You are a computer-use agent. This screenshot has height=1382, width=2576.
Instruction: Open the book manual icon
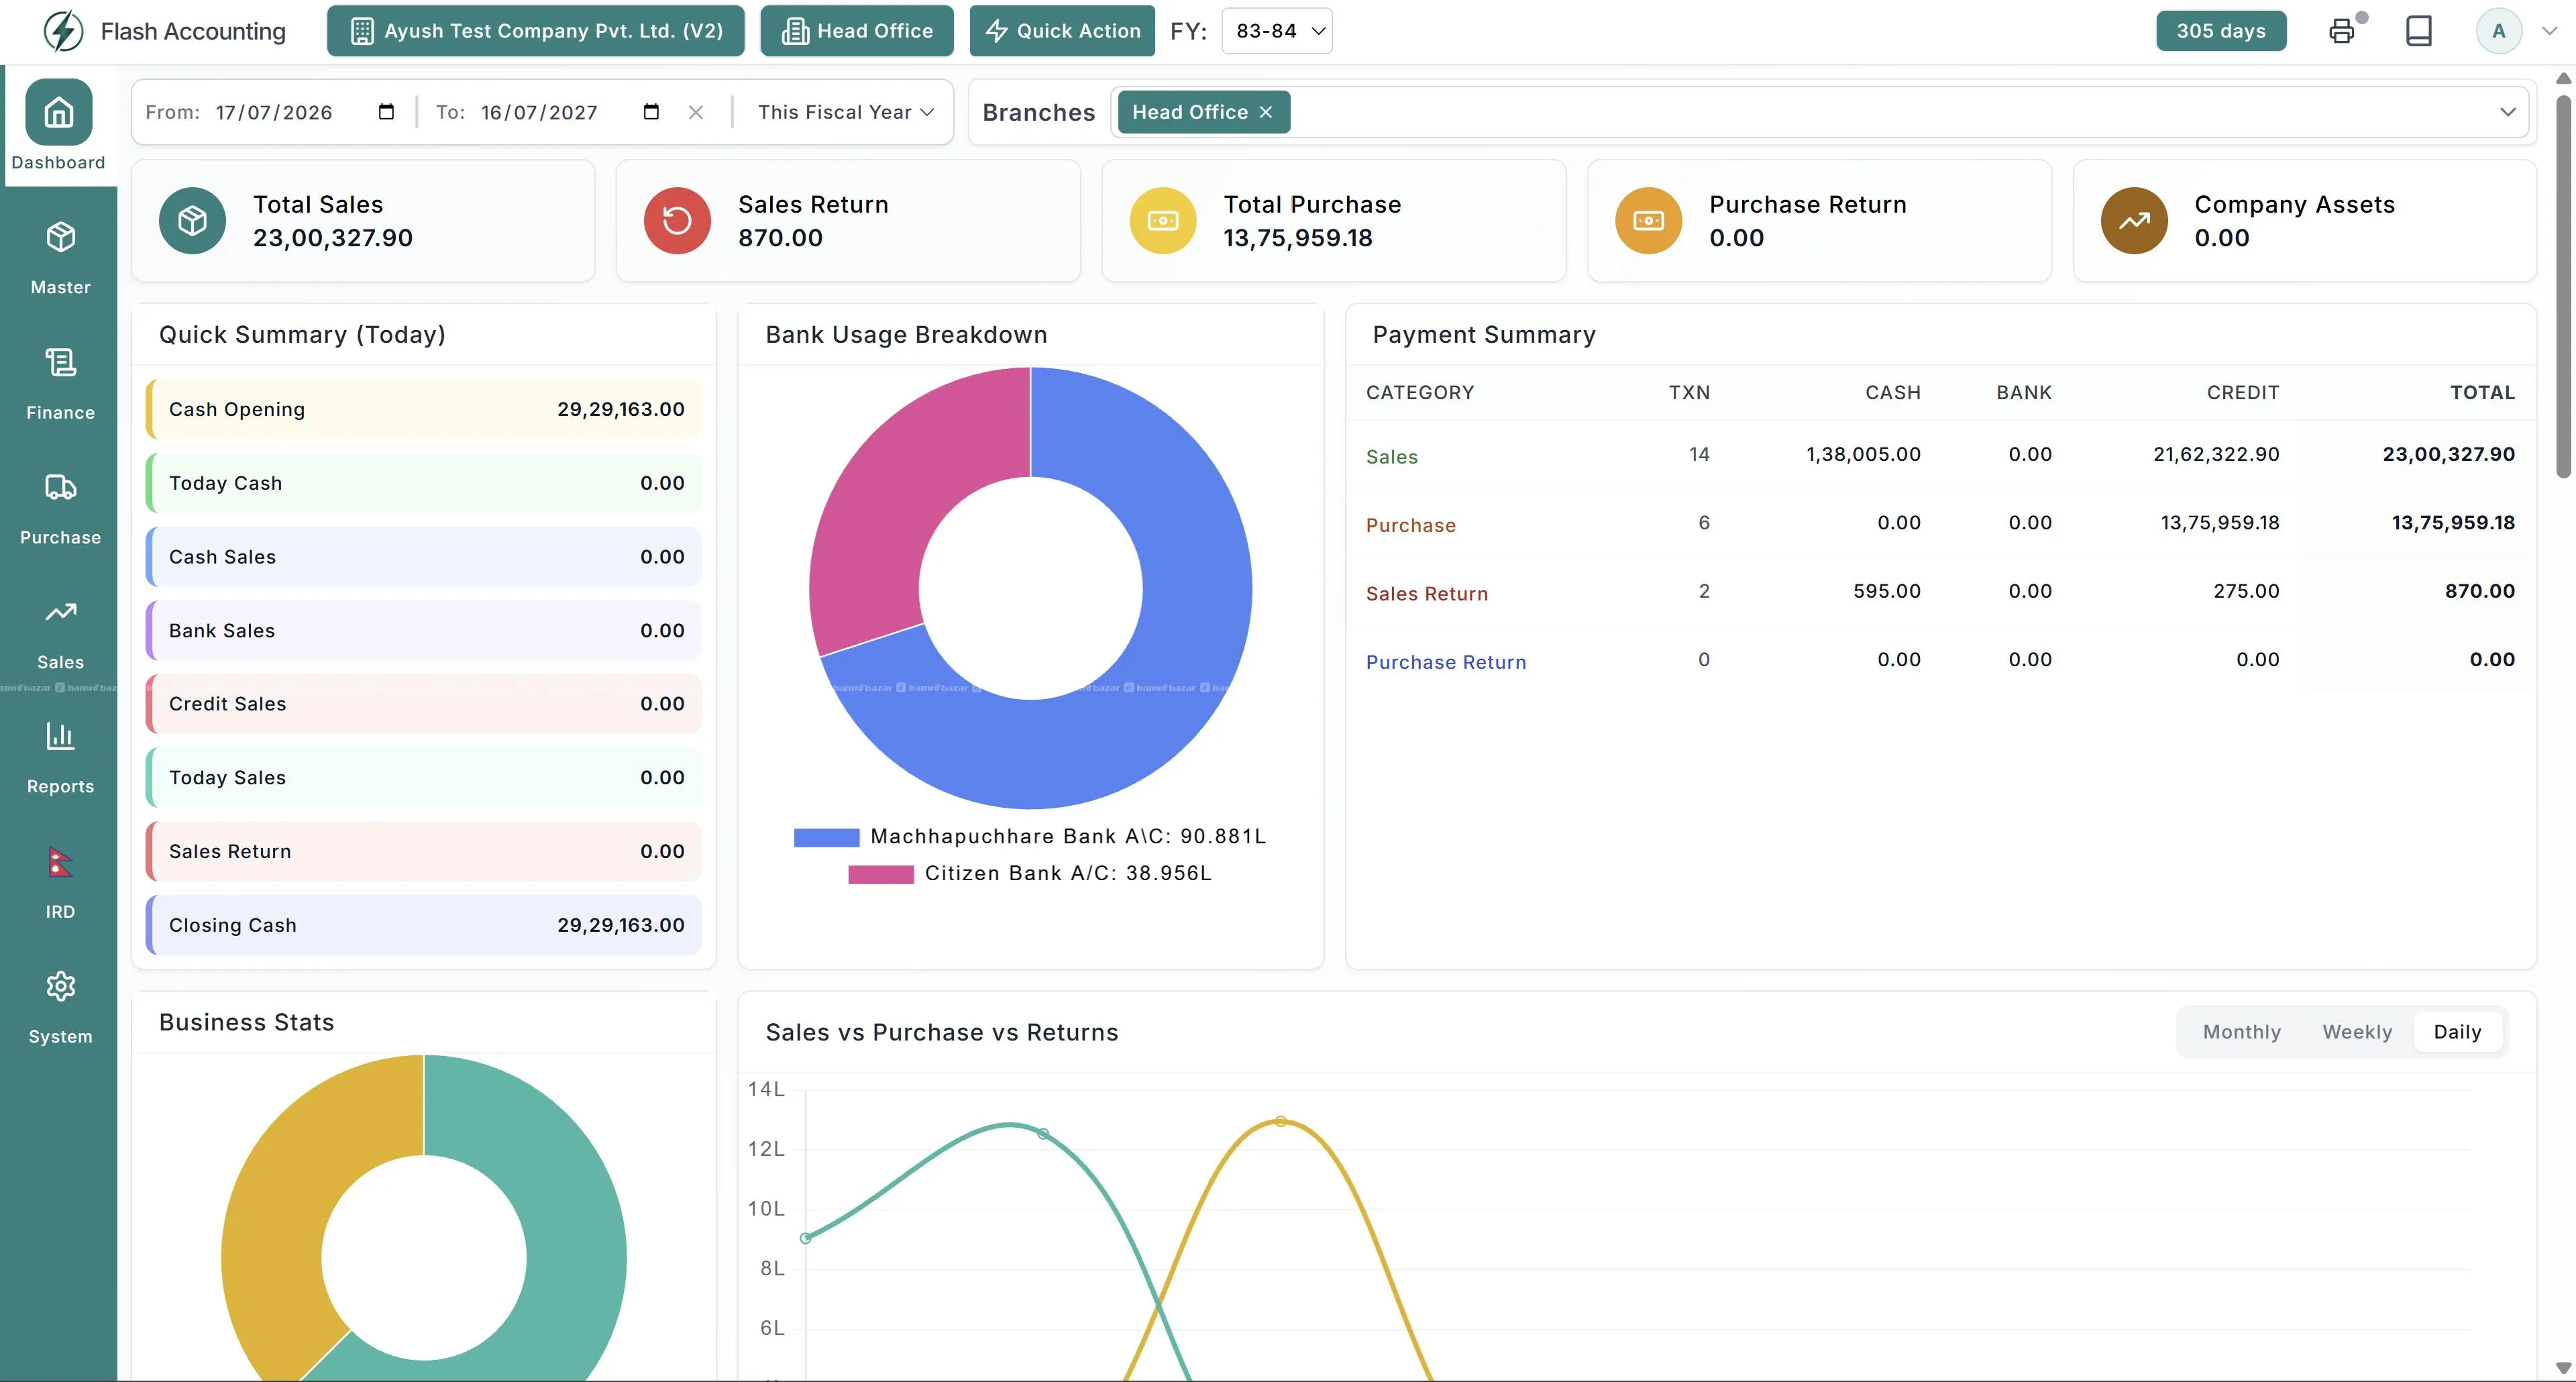(x=2419, y=31)
